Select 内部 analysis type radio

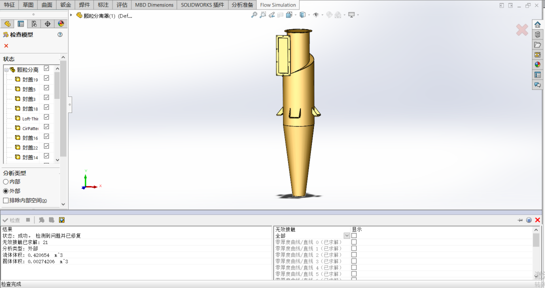6,182
